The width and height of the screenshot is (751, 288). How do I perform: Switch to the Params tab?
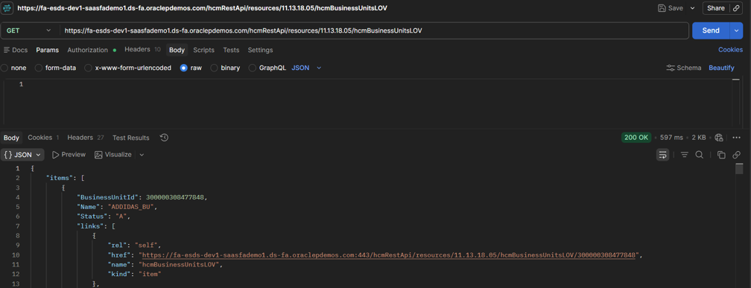point(48,50)
